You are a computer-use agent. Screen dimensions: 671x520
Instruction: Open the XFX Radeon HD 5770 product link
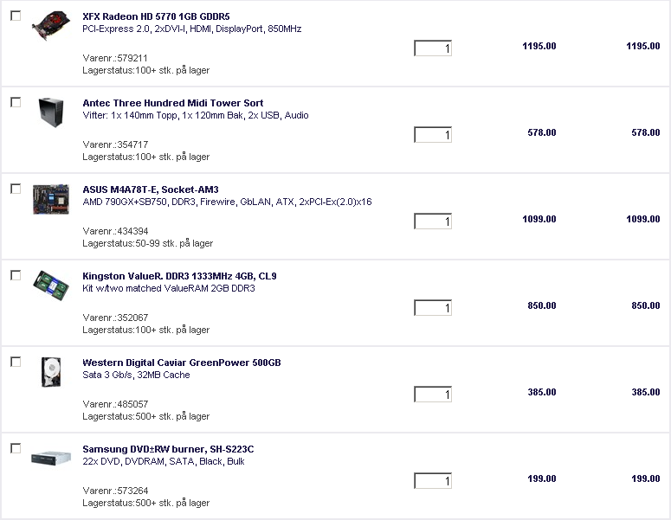(x=156, y=16)
